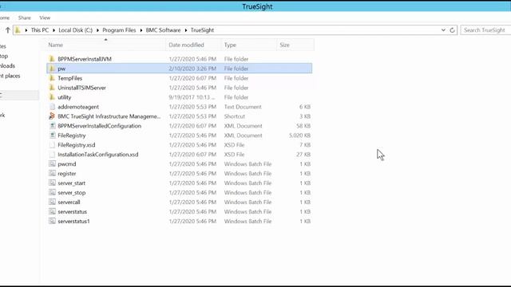
Task: Click the utility folder icon
Action: point(52,97)
